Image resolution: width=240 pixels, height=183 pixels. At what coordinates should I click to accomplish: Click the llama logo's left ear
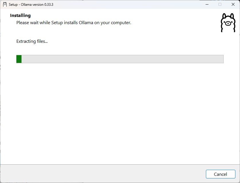coord(225,16)
